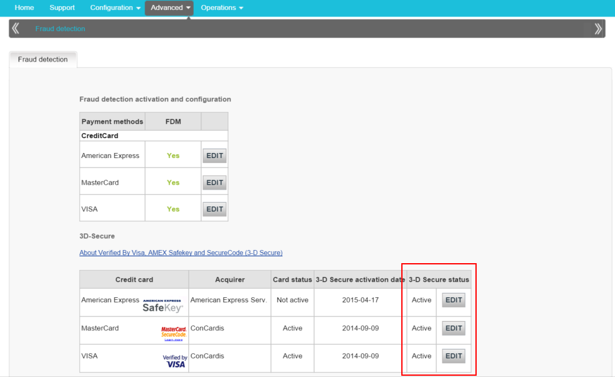Click the MasterCard SecureCode Learn more link

tap(173, 340)
